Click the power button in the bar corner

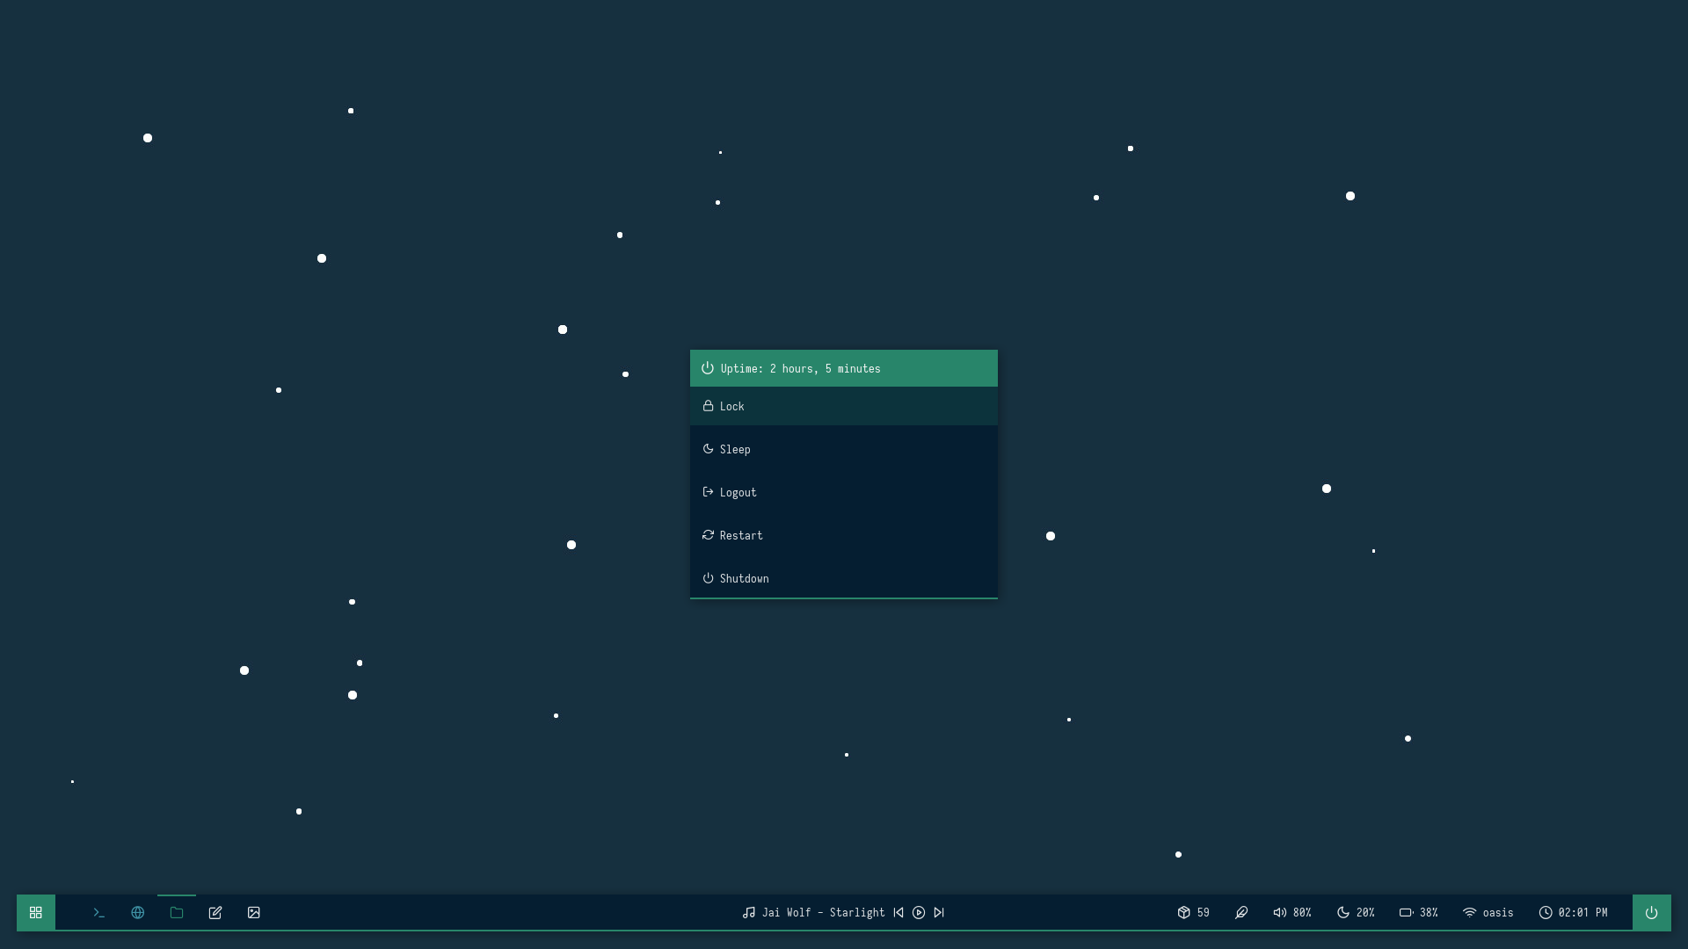click(x=1651, y=912)
